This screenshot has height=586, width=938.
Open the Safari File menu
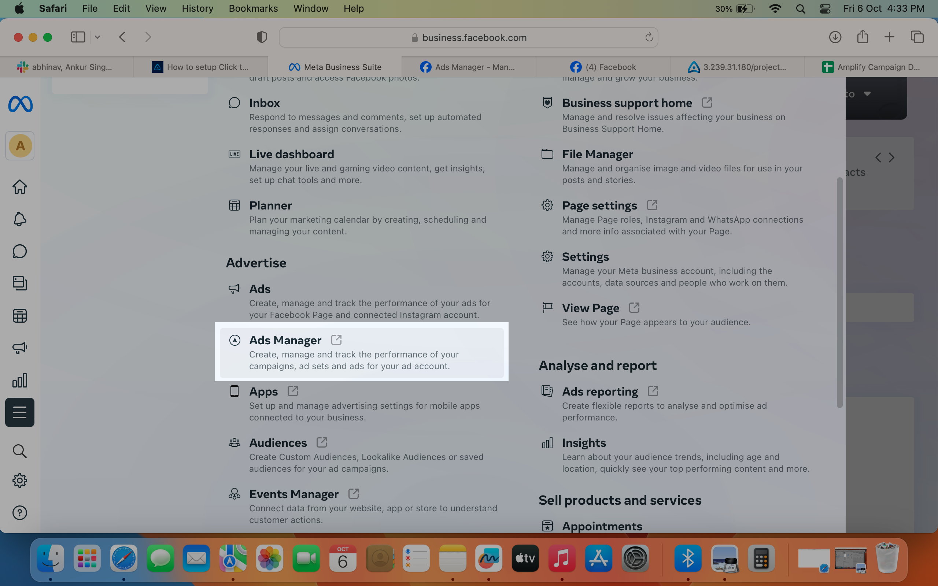[x=89, y=8]
